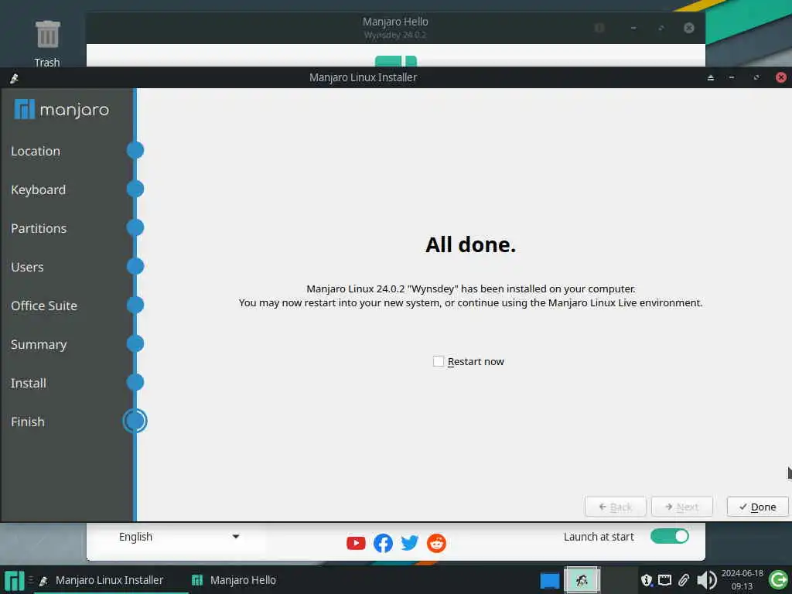Select the Partitions step in the sidebar
Image resolution: width=792 pixels, height=594 pixels.
[39, 228]
